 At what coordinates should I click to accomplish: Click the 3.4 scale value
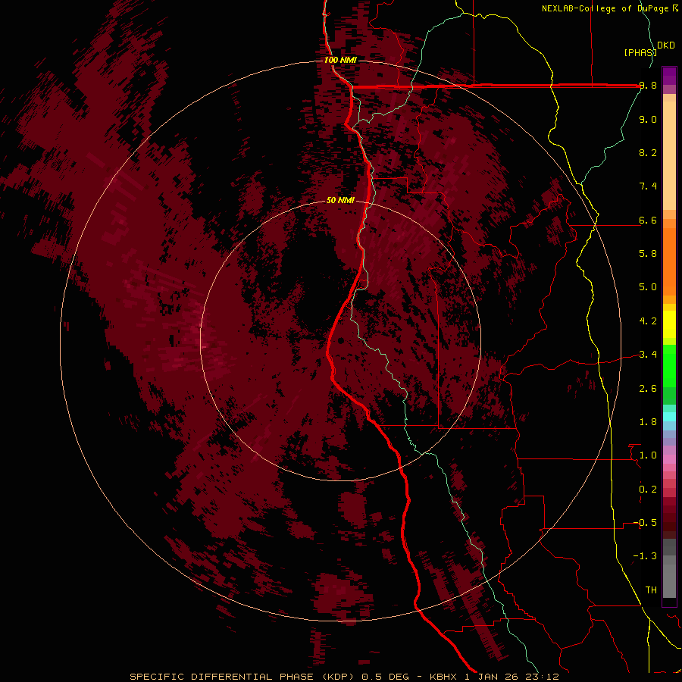click(648, 355)
